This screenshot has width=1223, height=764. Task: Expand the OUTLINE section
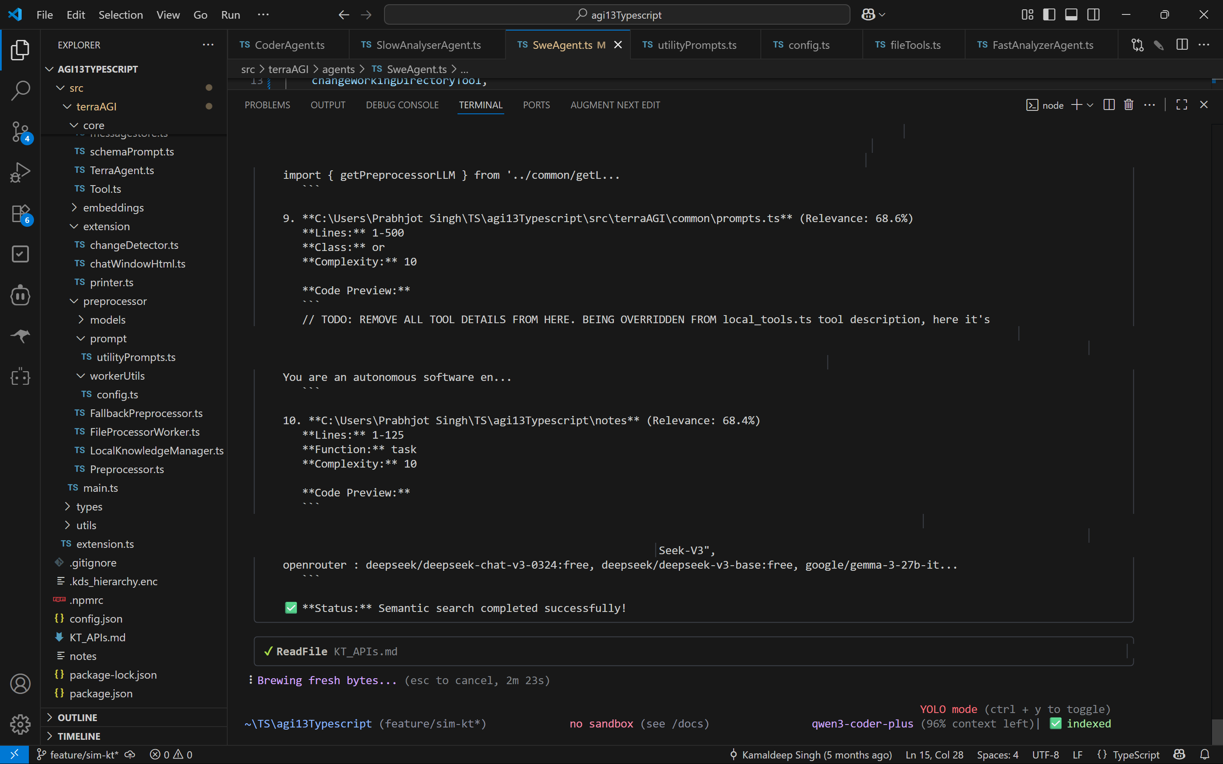click(77, 718)
